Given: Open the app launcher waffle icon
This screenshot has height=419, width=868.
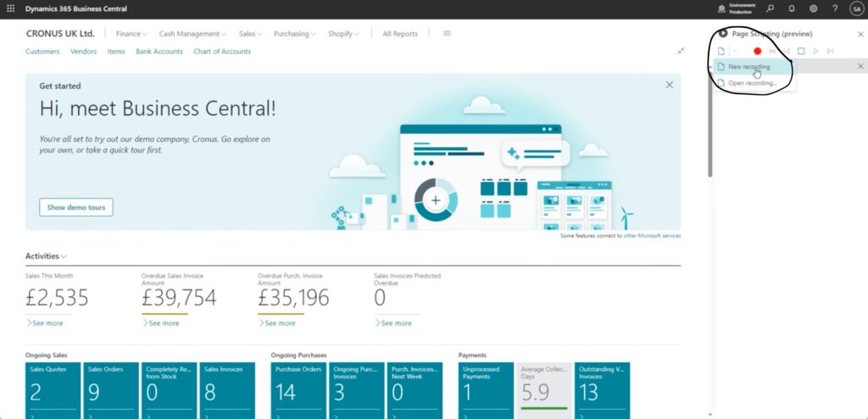Looking at the screenshot, I should pos(10,8).
